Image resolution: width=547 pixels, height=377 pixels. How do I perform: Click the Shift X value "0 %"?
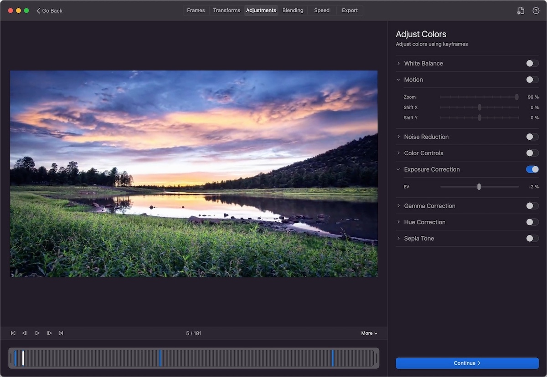click(535, 107)
